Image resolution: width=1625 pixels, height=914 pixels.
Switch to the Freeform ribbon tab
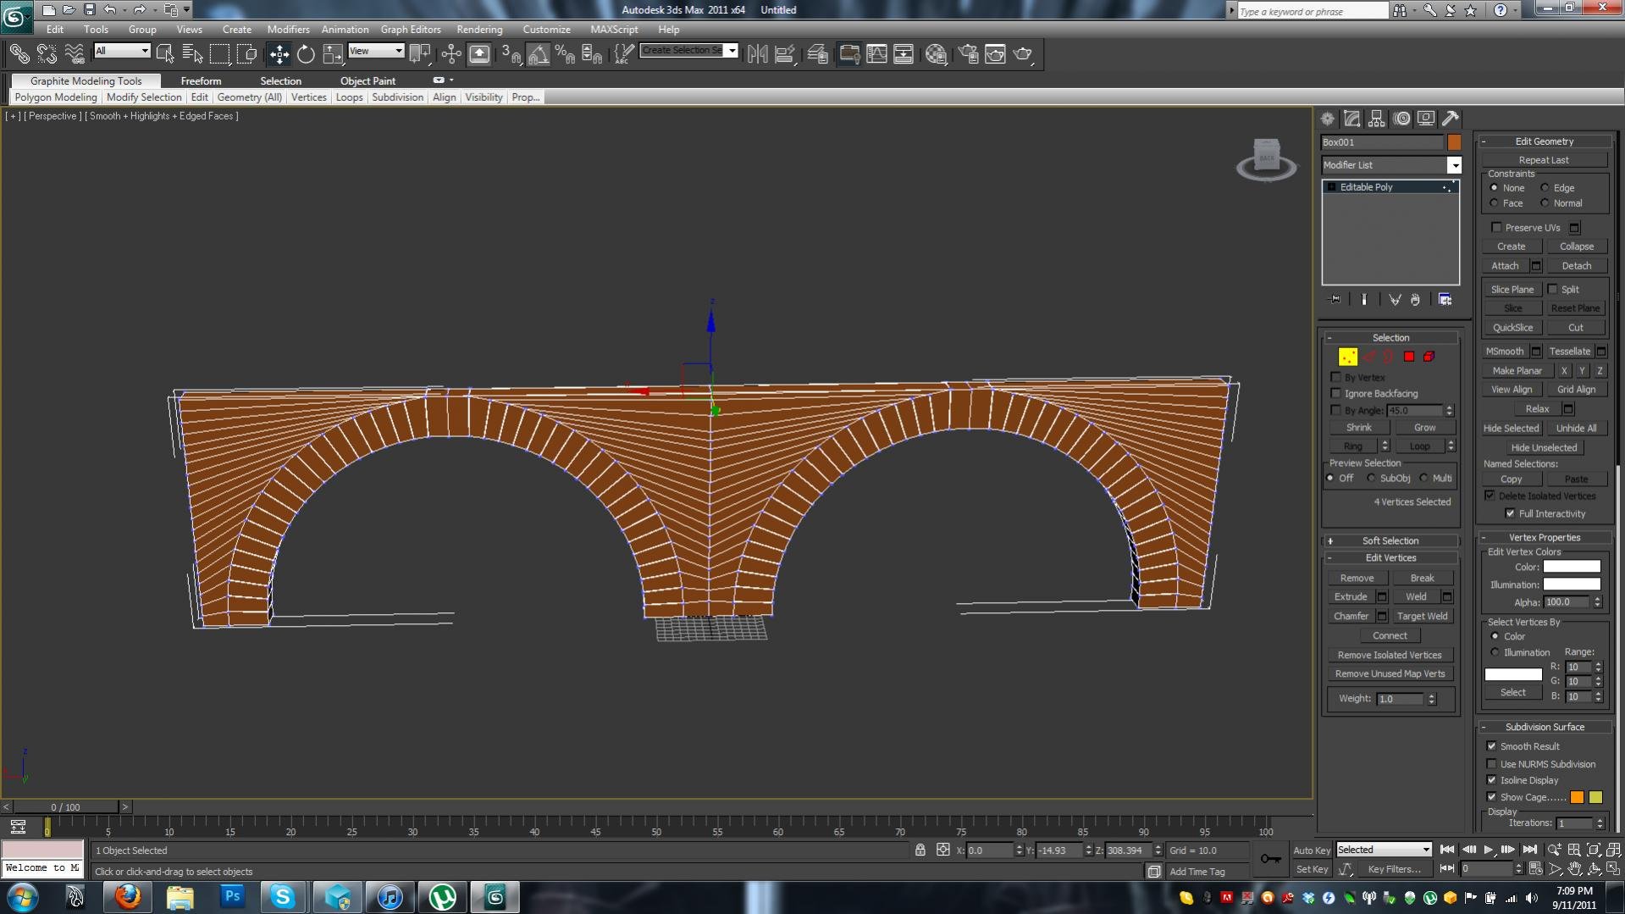tap(201, 80)
